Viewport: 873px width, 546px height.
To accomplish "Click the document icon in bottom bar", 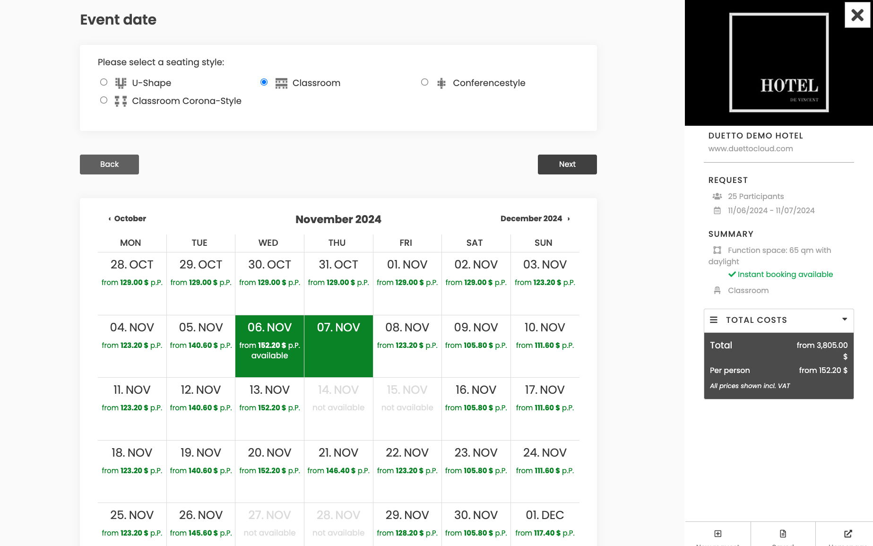I will coord(783,534).
